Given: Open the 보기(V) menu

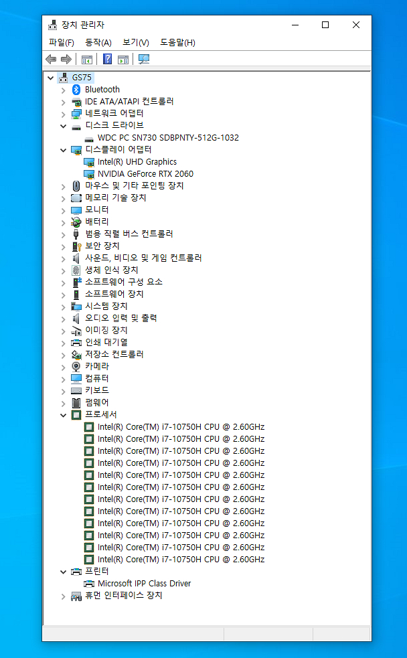Looking at the screenshot, I should click(x=135, y=42).
